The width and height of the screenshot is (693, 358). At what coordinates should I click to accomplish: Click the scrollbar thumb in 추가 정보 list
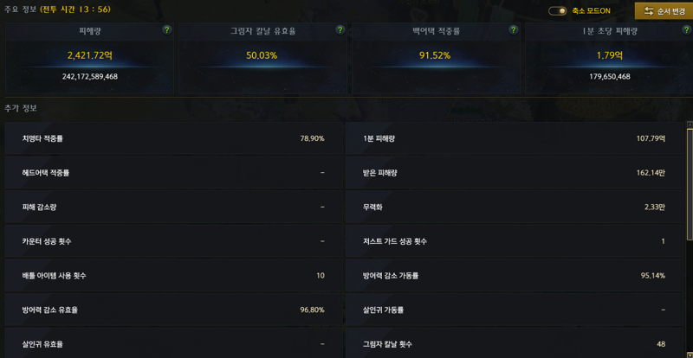690,184
